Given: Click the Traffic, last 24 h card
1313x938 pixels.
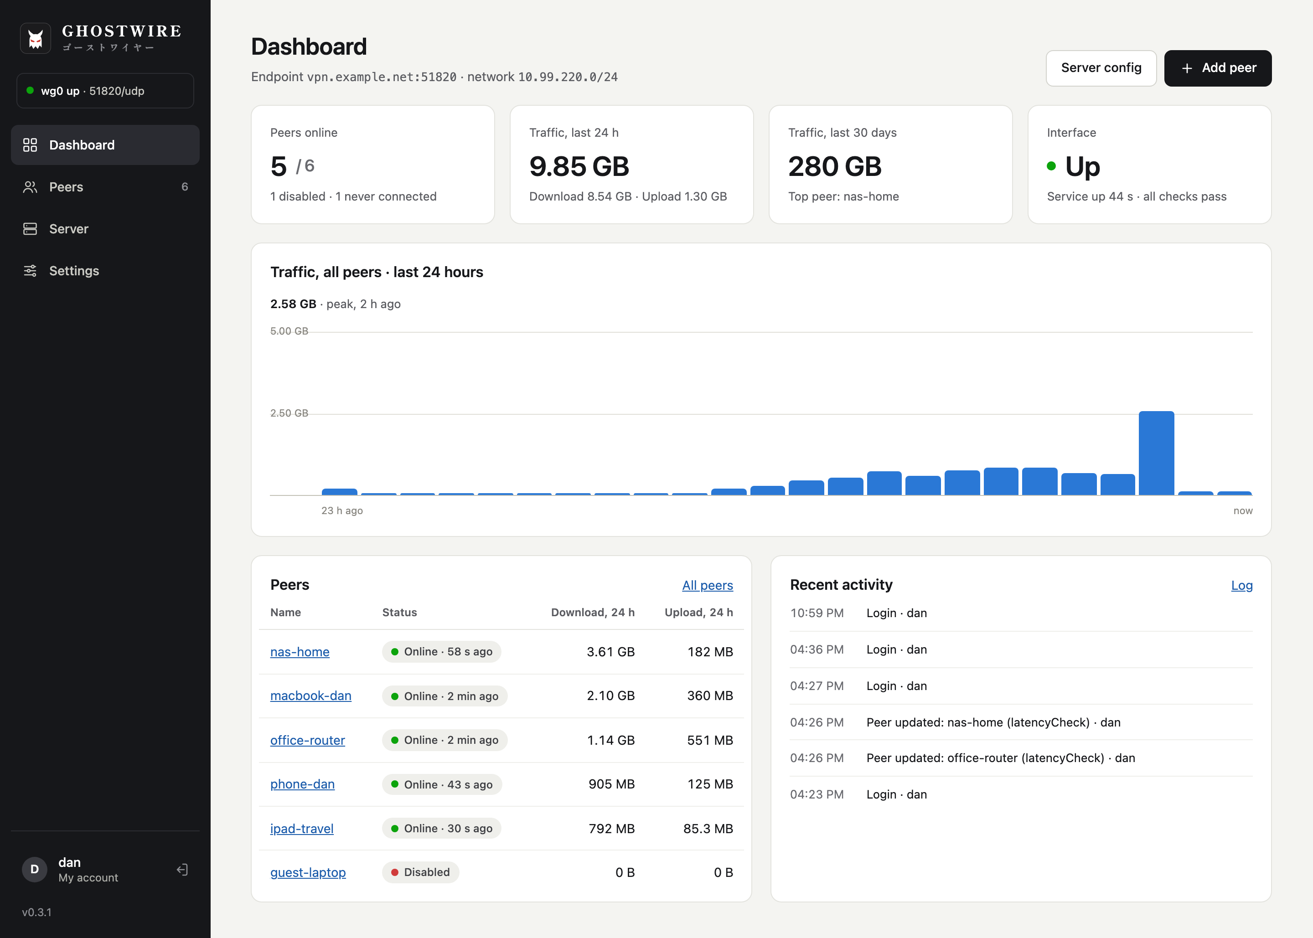Looking at the screenshot, I should [631, 165].
